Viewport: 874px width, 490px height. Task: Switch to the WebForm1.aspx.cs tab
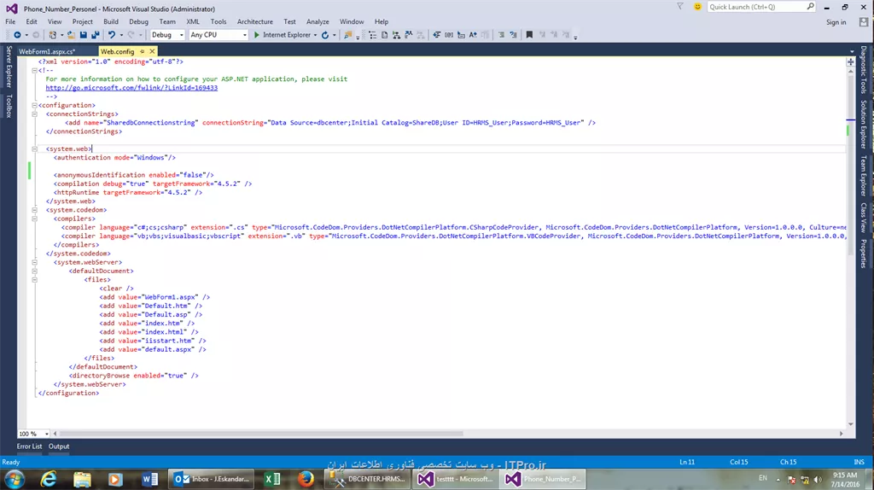(x=47, y=51)
